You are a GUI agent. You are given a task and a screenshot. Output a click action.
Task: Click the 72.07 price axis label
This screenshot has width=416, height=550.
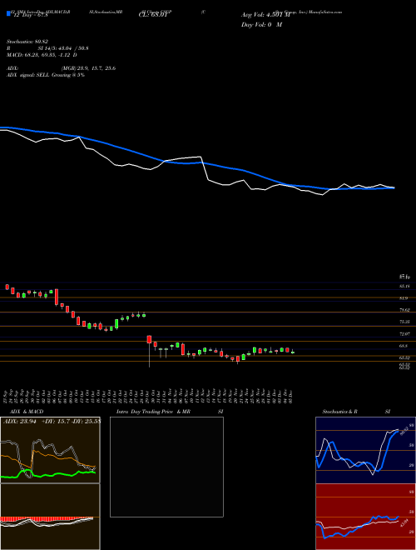[404, 334]
